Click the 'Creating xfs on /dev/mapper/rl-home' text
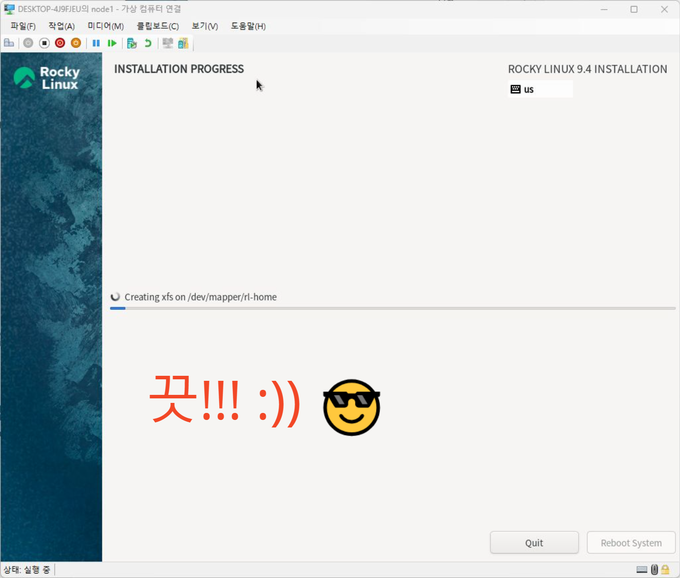This screenshot has width=680, height=578. click(x=201, y=297)
